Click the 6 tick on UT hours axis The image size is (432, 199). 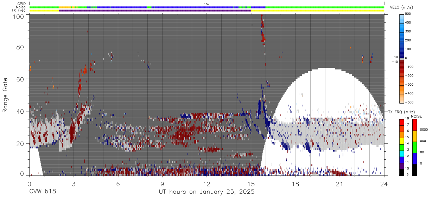(x=118, y=184)
